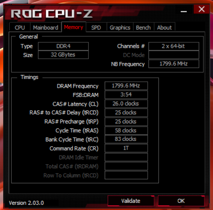
Task: Select the Command Rate 1T field
Action: click(126, 148)
